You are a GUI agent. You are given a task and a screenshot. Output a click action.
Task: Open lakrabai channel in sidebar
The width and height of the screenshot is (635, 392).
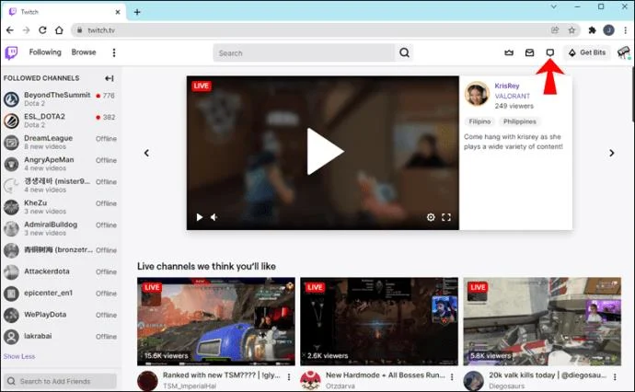point(60,336)
